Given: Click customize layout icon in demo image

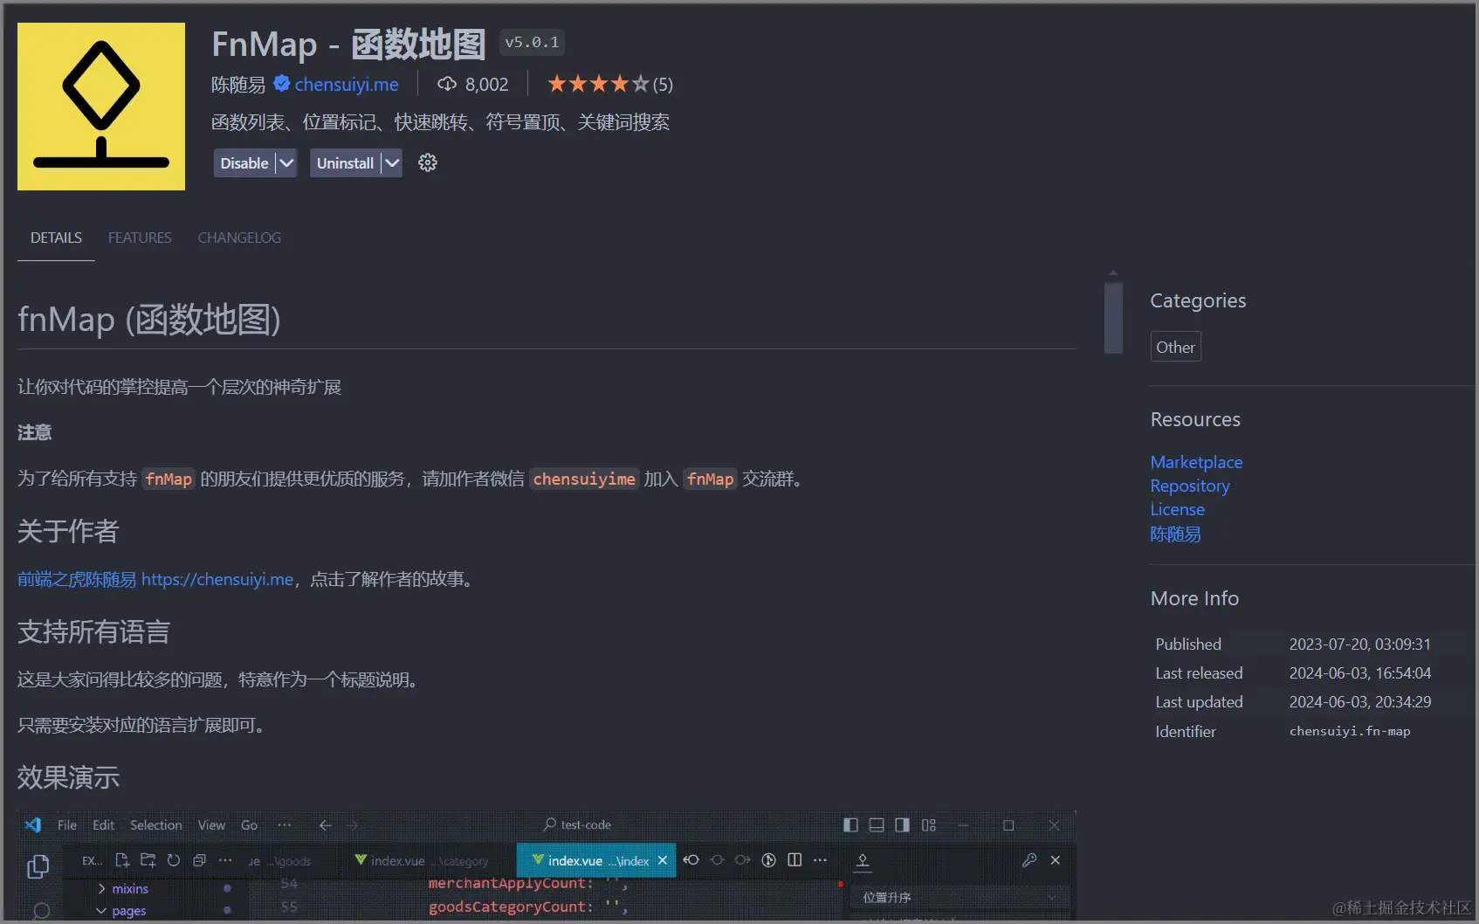Looking at the screenshot, I should [928, 825].
